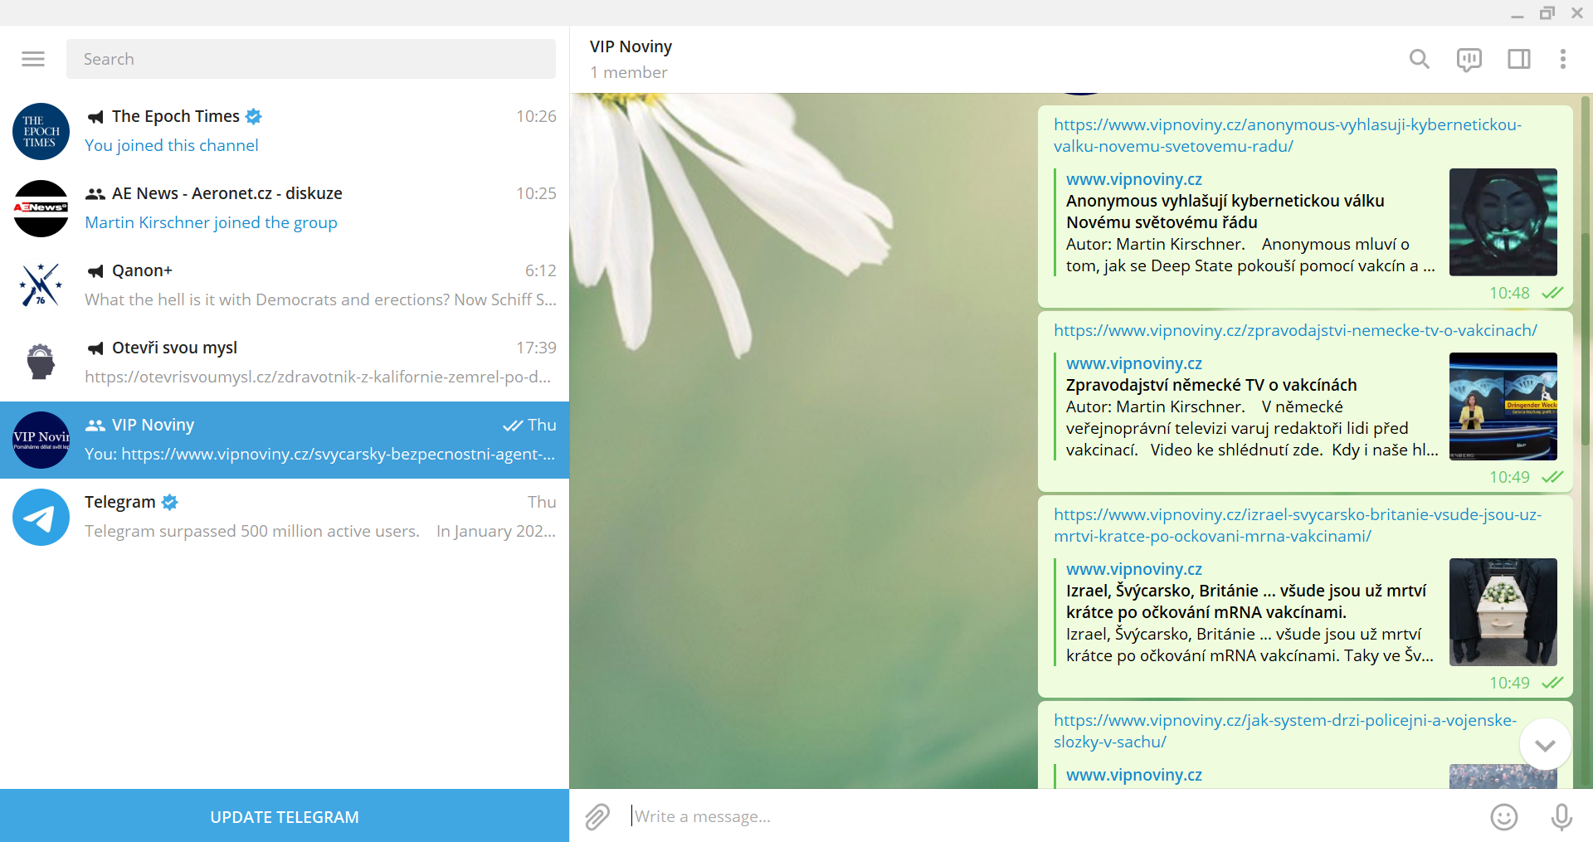1593x842 pixels.
Task: Open the izrael-svycarsko-britanie article link
Action: (x=1298, y=525)
